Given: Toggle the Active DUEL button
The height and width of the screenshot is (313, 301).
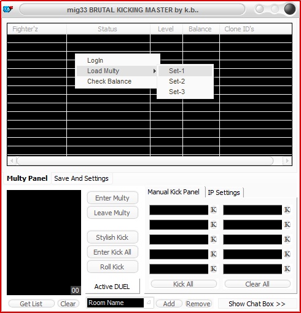Looking at the screenshot, I should (x=112, y=287).
